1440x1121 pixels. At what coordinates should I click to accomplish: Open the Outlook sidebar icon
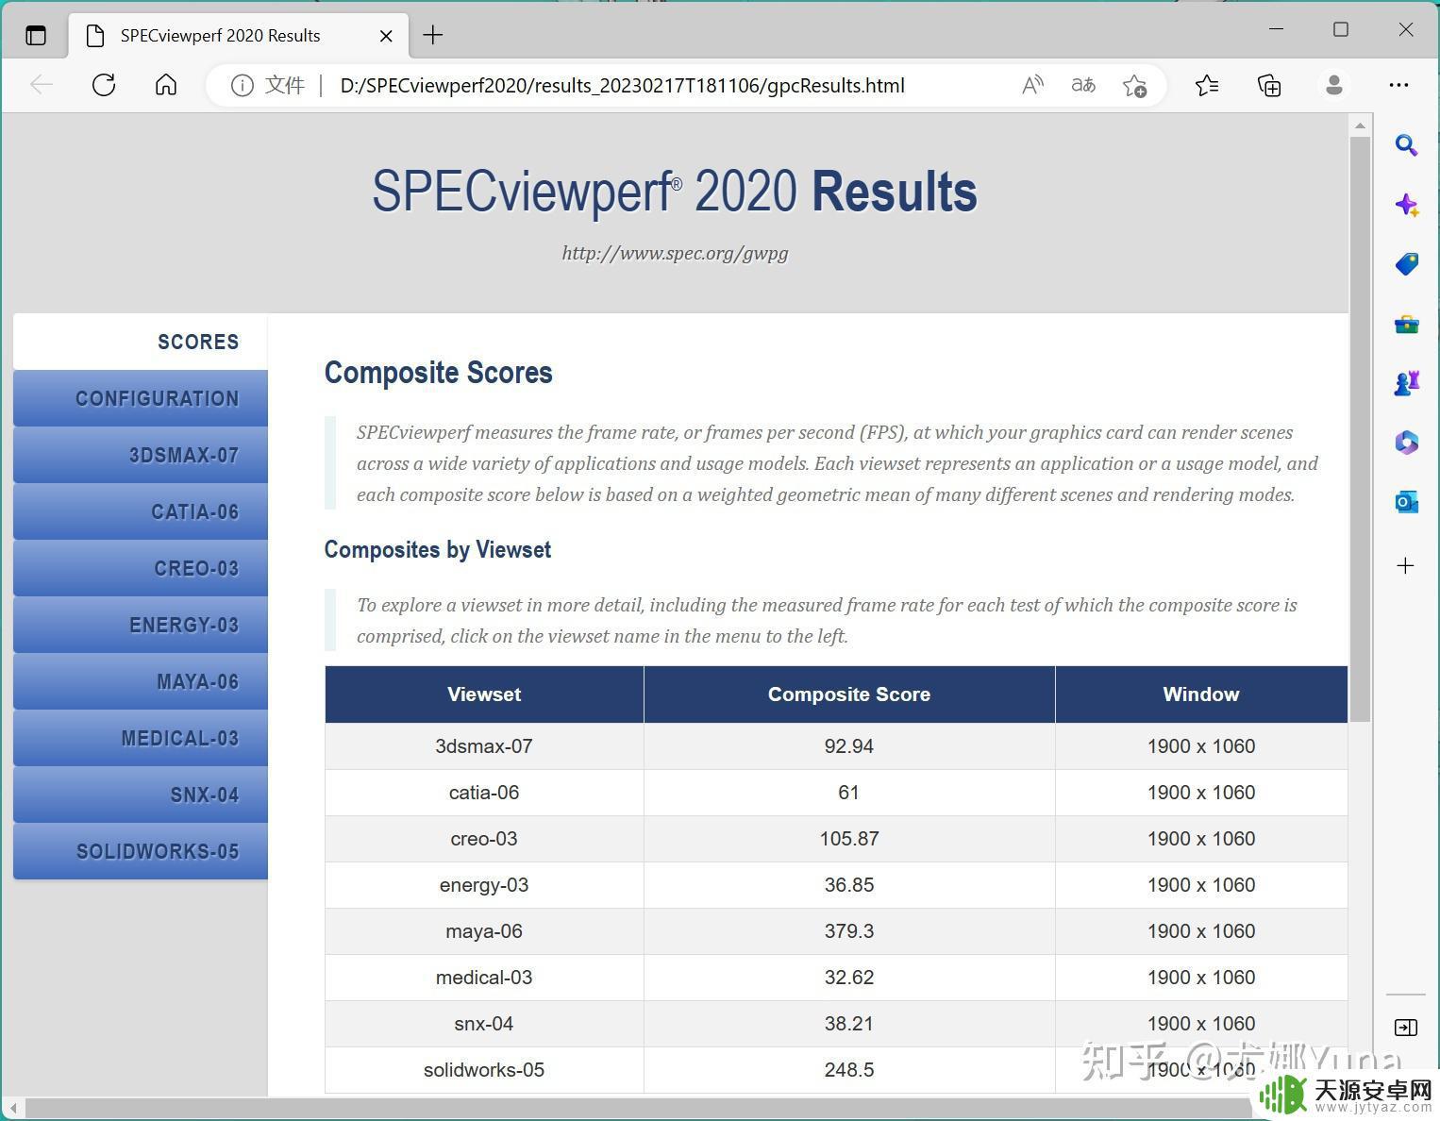[x=1406, y=502]
